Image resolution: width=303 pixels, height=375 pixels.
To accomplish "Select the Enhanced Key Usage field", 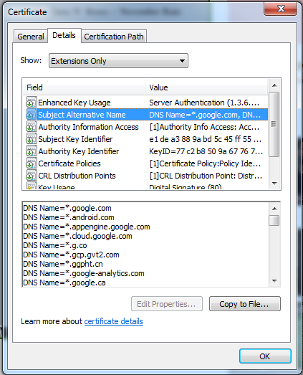I will [x=74, y=103].
